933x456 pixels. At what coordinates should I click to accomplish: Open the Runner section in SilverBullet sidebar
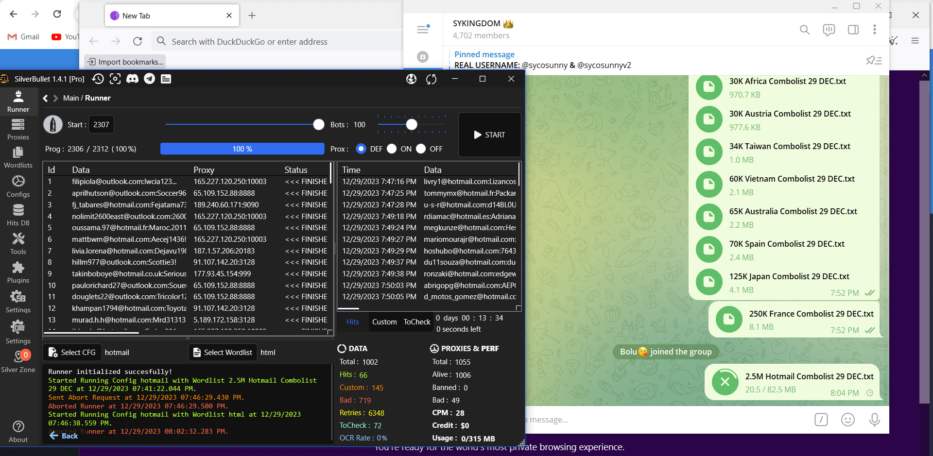click(x=18, y=101)
